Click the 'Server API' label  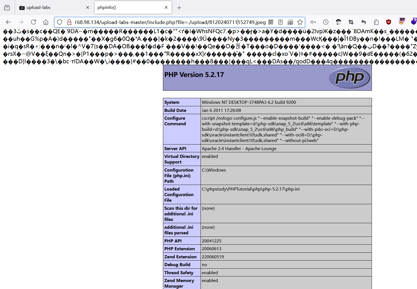[175, 149]
